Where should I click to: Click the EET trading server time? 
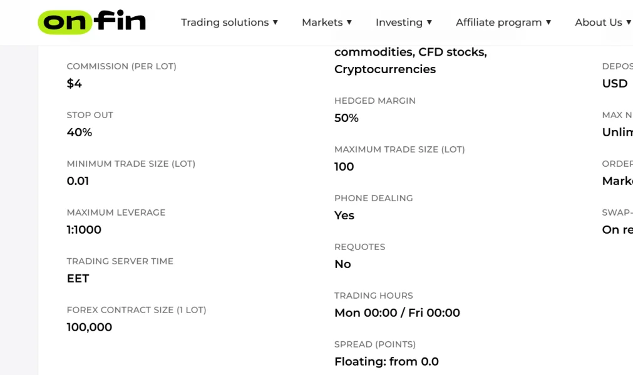point(78,279)
